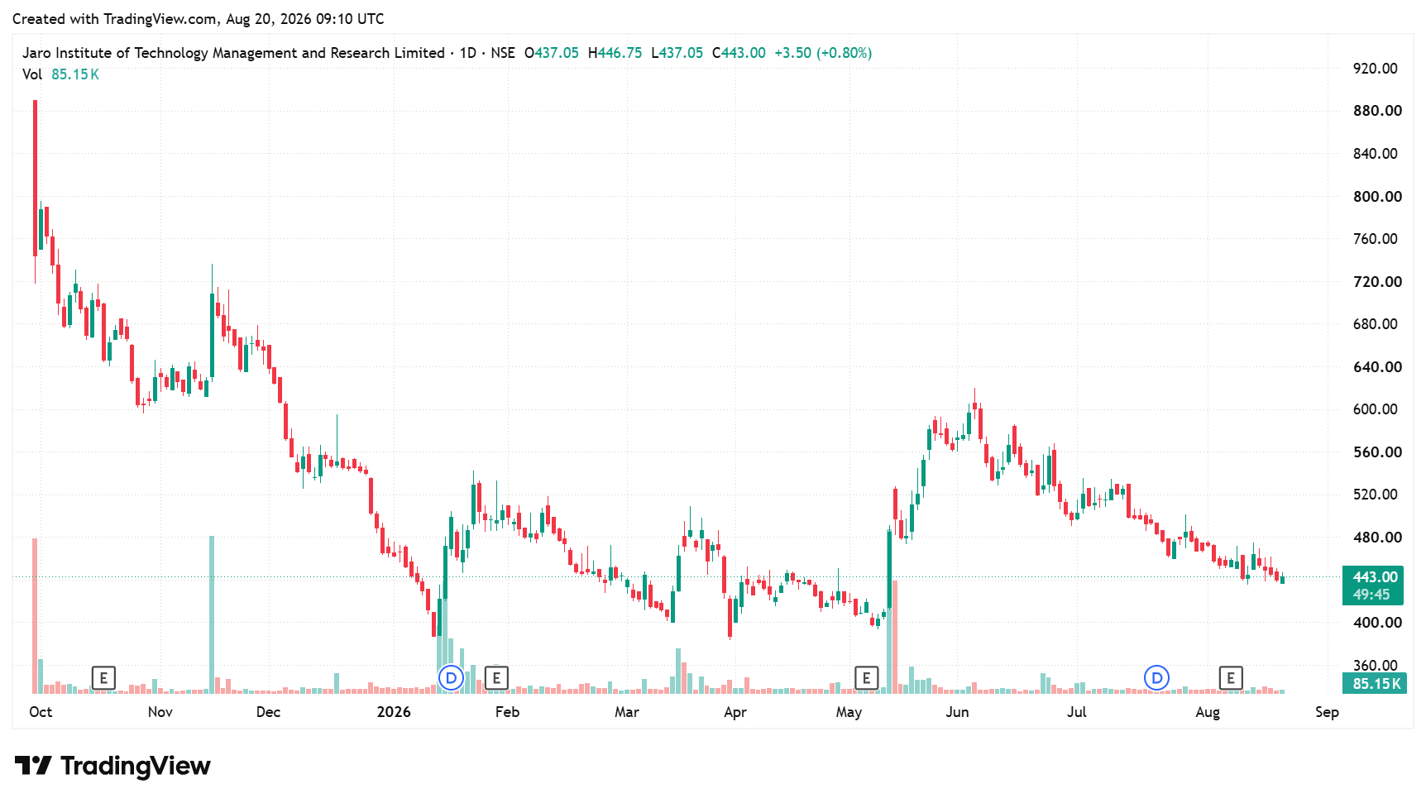Click the low value L437.05

677,53
